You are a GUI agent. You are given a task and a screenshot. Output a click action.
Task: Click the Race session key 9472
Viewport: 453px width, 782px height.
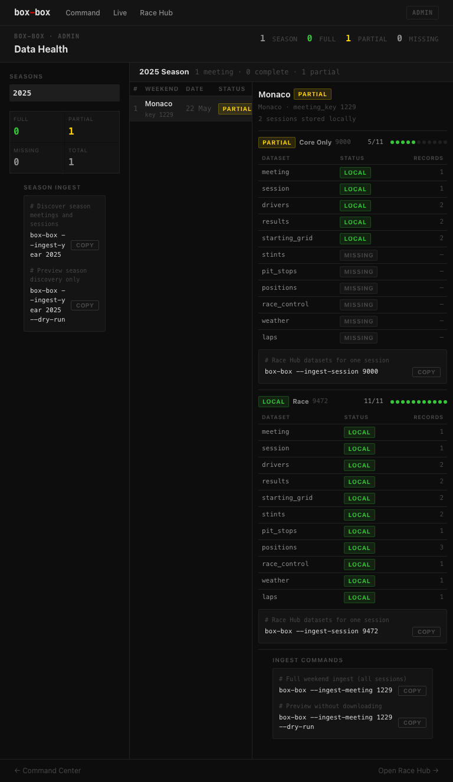tap(320, 401)
